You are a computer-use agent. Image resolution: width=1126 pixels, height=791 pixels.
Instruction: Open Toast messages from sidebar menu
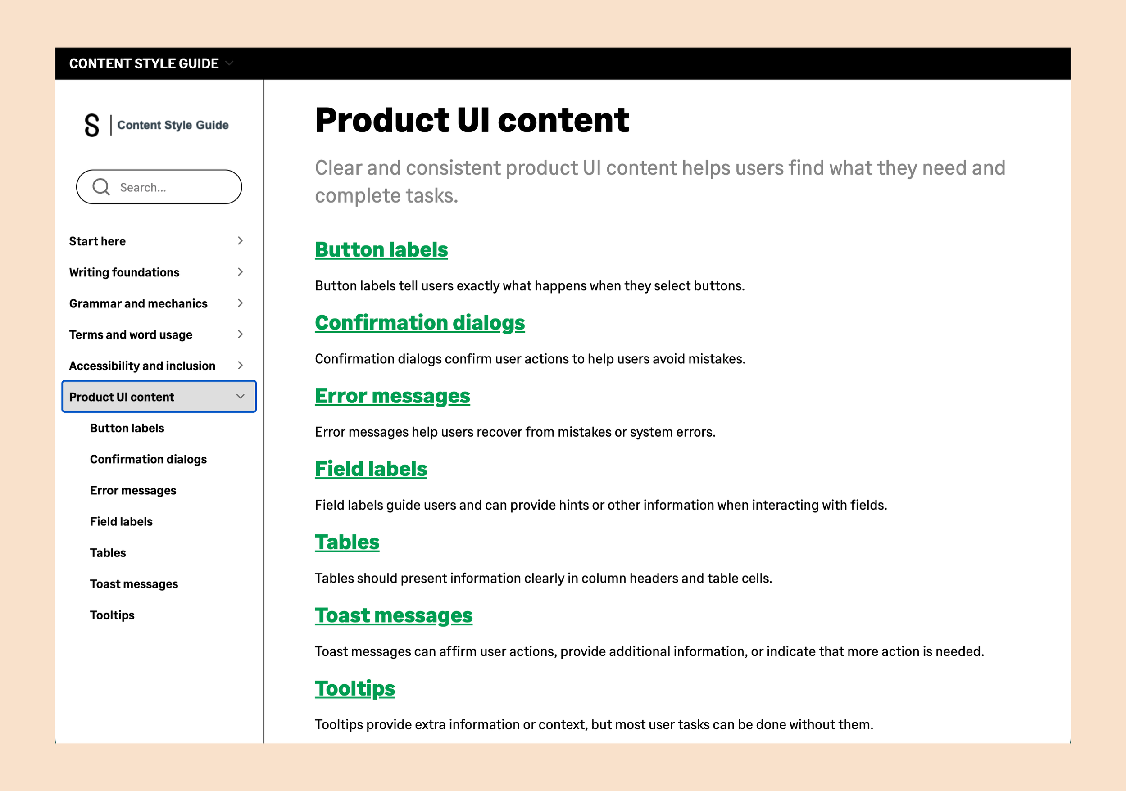[x=134, y=584]
